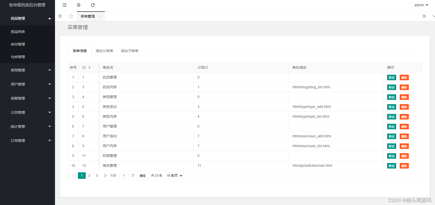Expand the 订单管理 sidebar menu
Image resolution: width=435 pixels, height=205 pixels.
click(x=27, y=141)
